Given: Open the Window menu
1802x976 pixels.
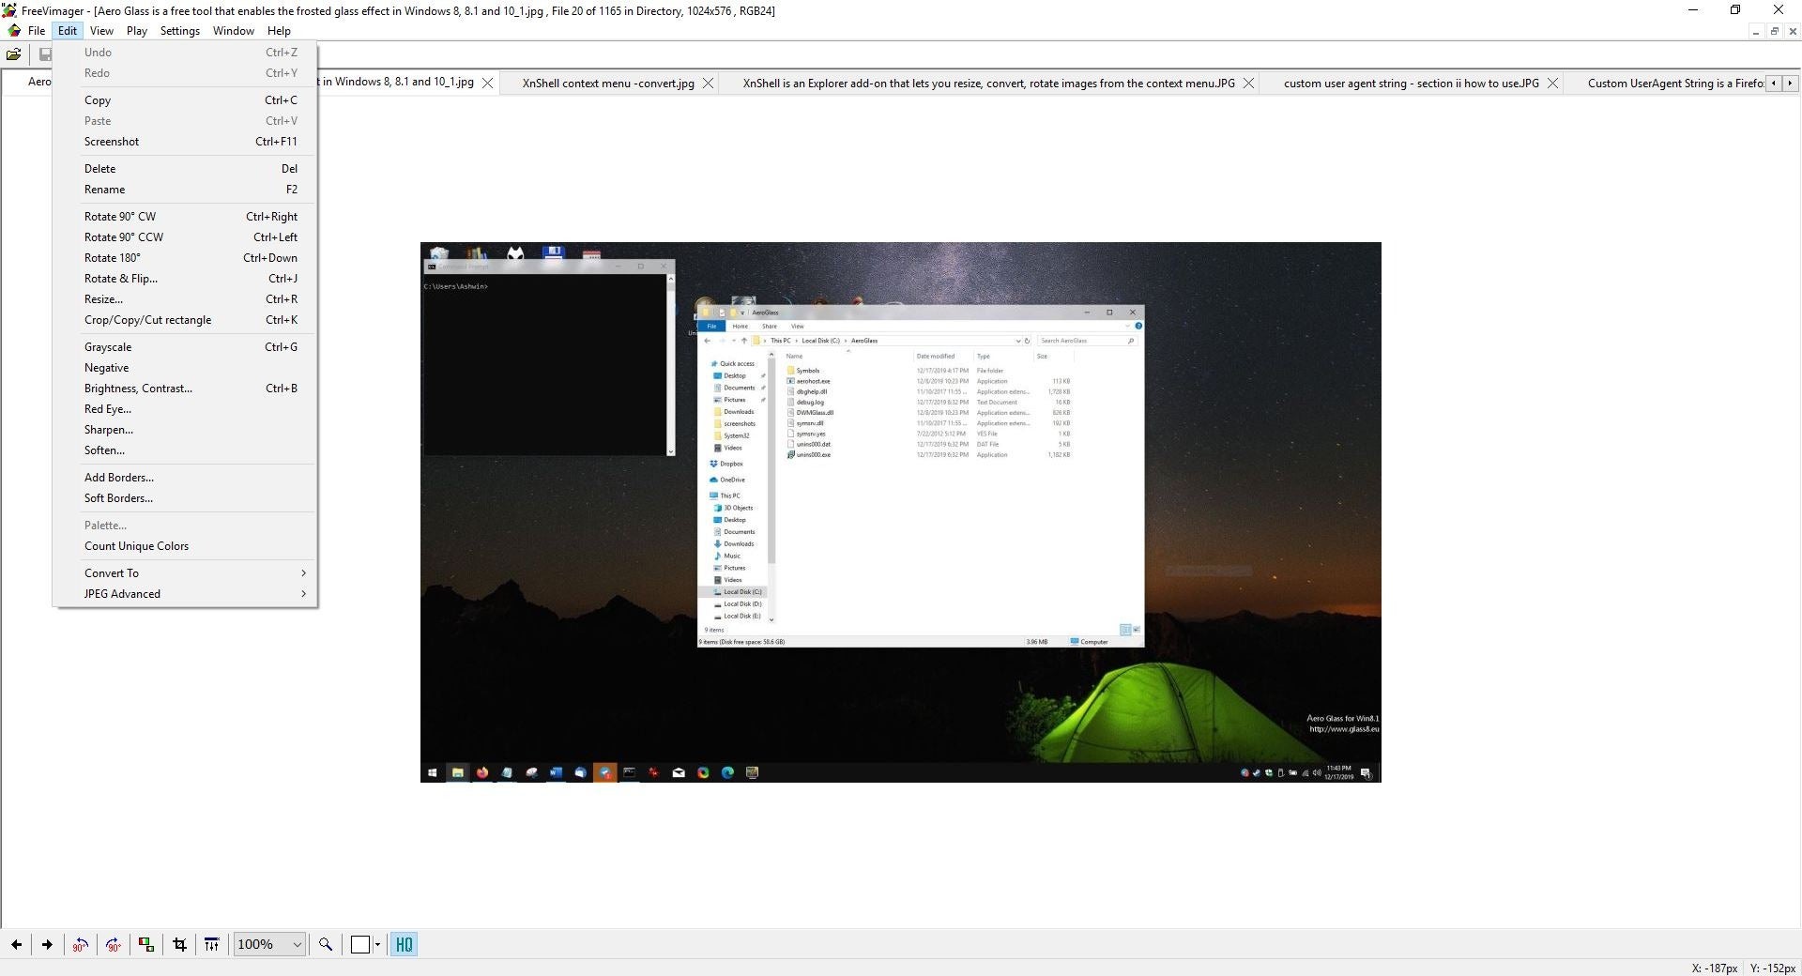Looking at the screenshot, I should point(234,30).
